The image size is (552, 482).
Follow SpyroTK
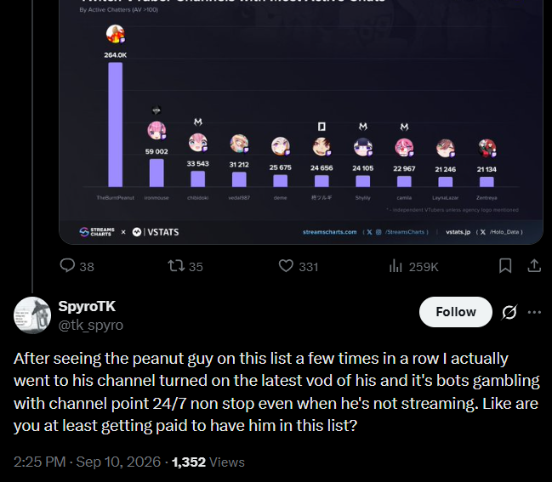pyautogui.click(x=456, y=312)
